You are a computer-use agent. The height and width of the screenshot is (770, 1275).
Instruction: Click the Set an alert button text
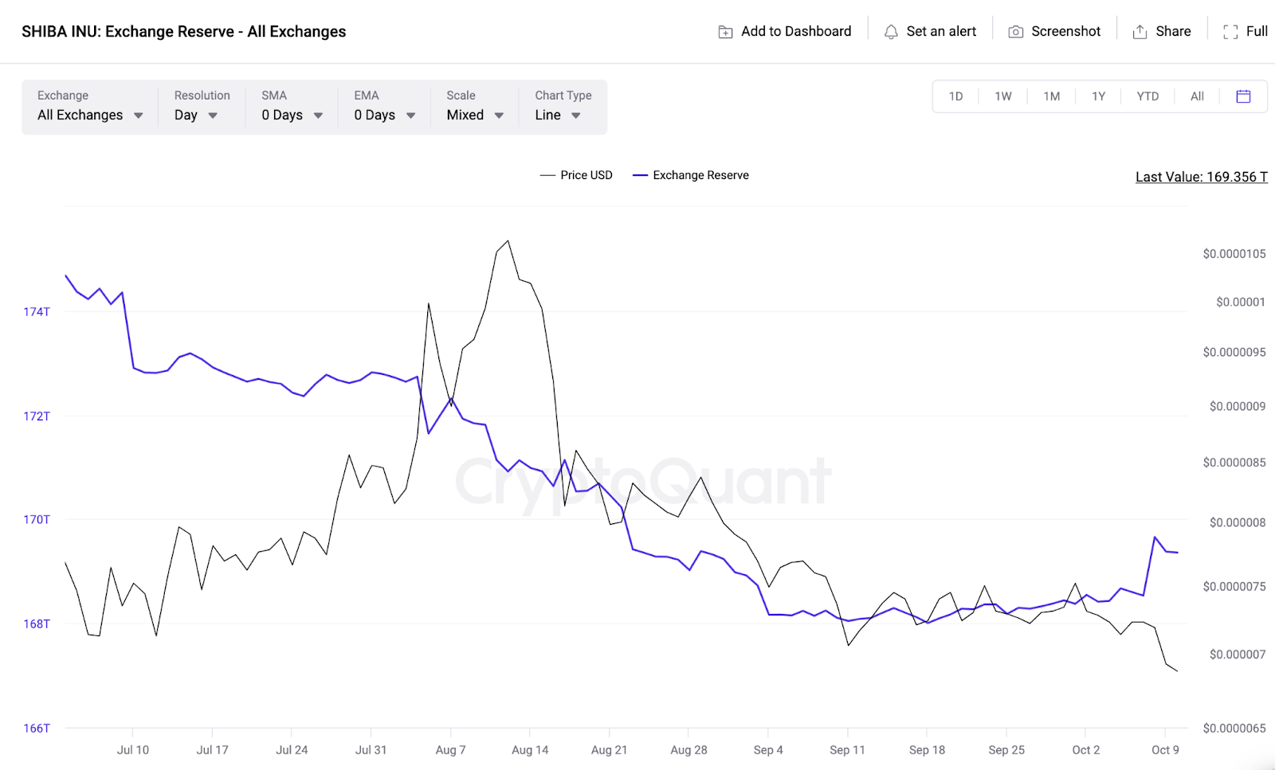(941, 31)
